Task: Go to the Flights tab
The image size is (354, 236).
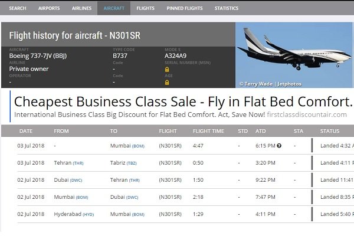Action: pyautogui.click(x=145, y=8)
